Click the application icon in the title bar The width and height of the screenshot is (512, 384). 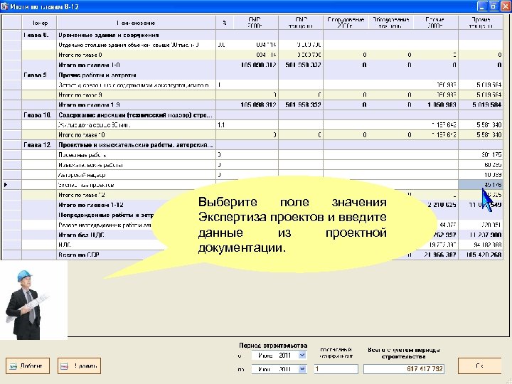[4, 6]
